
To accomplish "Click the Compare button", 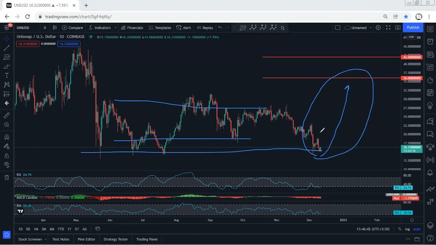I will [x=72, y=28].
